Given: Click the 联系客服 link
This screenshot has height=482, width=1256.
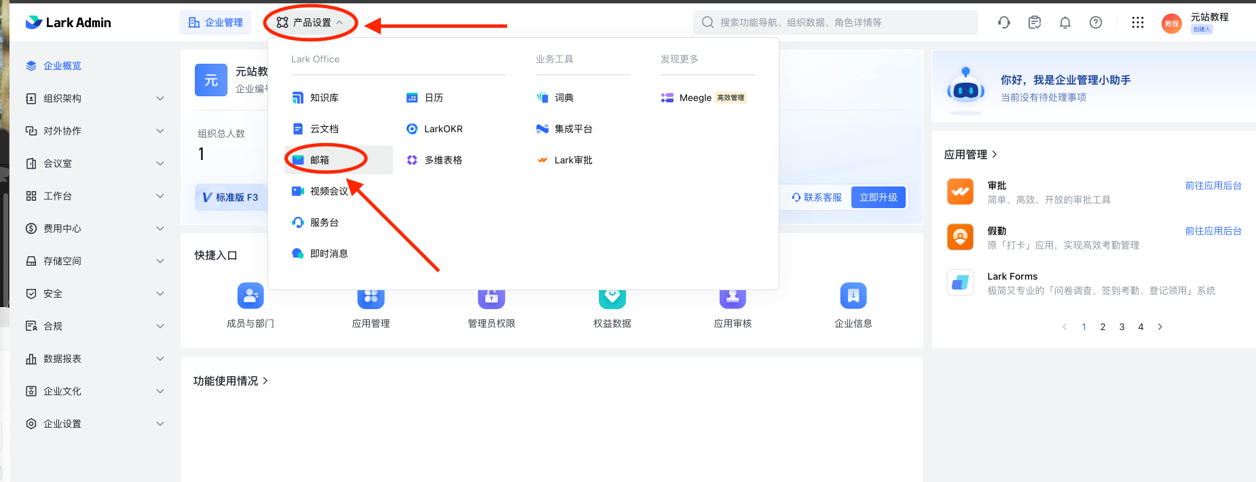Looking at the screenshot, I should (x=817, y=197).
